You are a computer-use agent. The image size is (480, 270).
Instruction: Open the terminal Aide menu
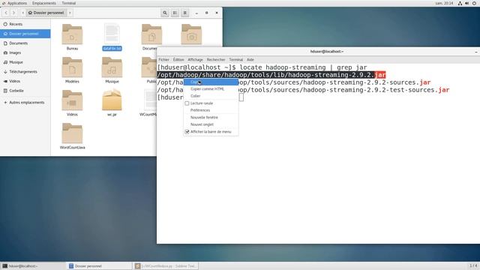tap(250, 60)
